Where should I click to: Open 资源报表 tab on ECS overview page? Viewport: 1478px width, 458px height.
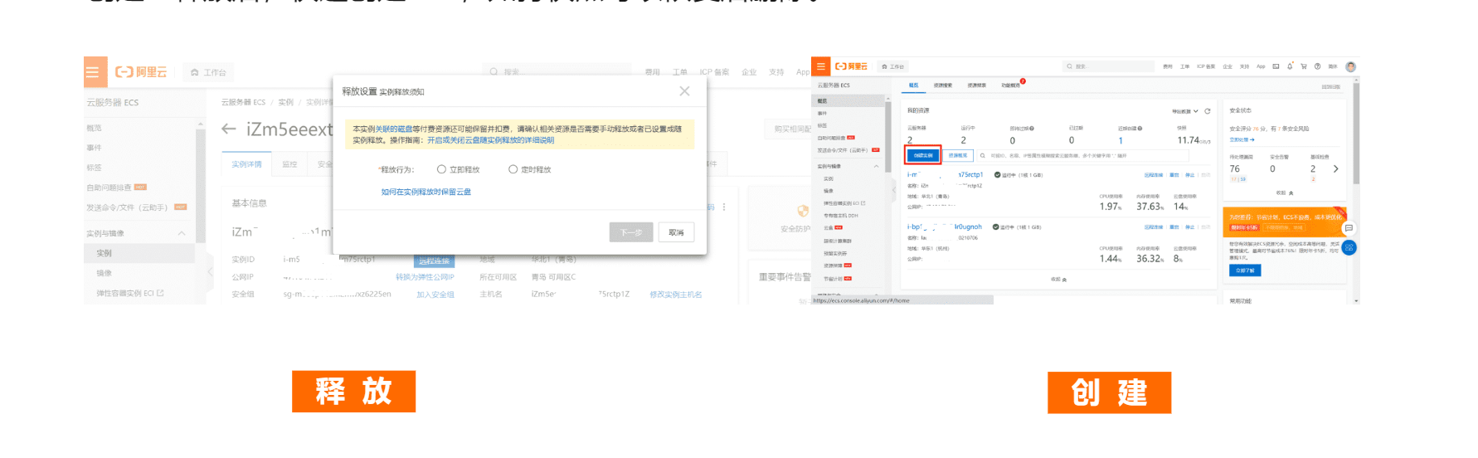976,85
